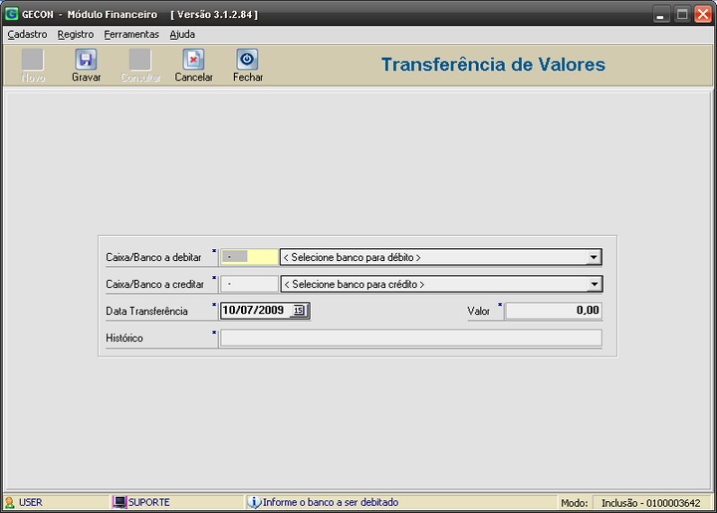Image resolution: width=717 pixels, height=513 pixels.
Task: Open the calendar picker for Data Transferência
Action: [299, 310]
